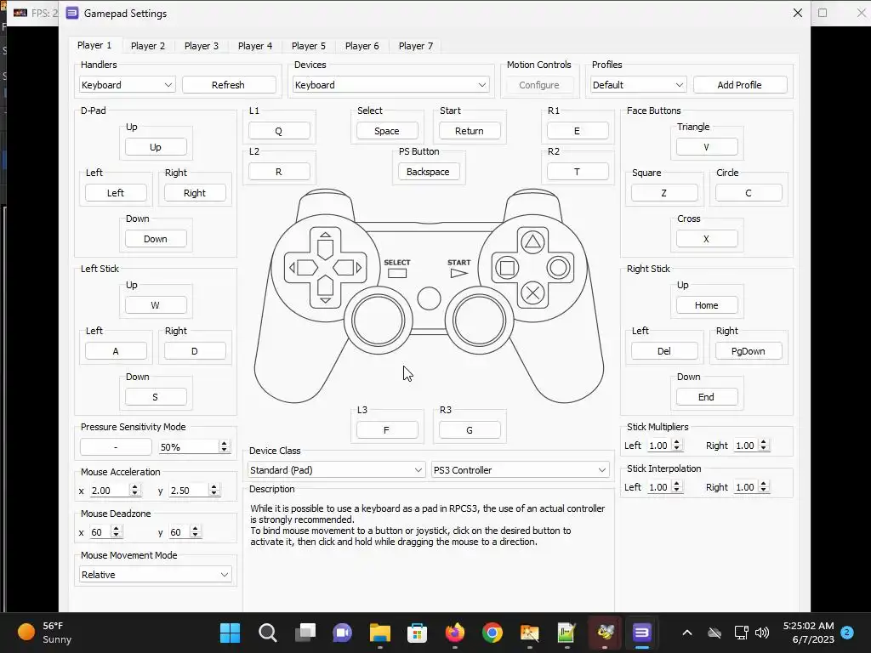Rebind D-Pad Up button

pyautogui.click(x=156, y=147)
